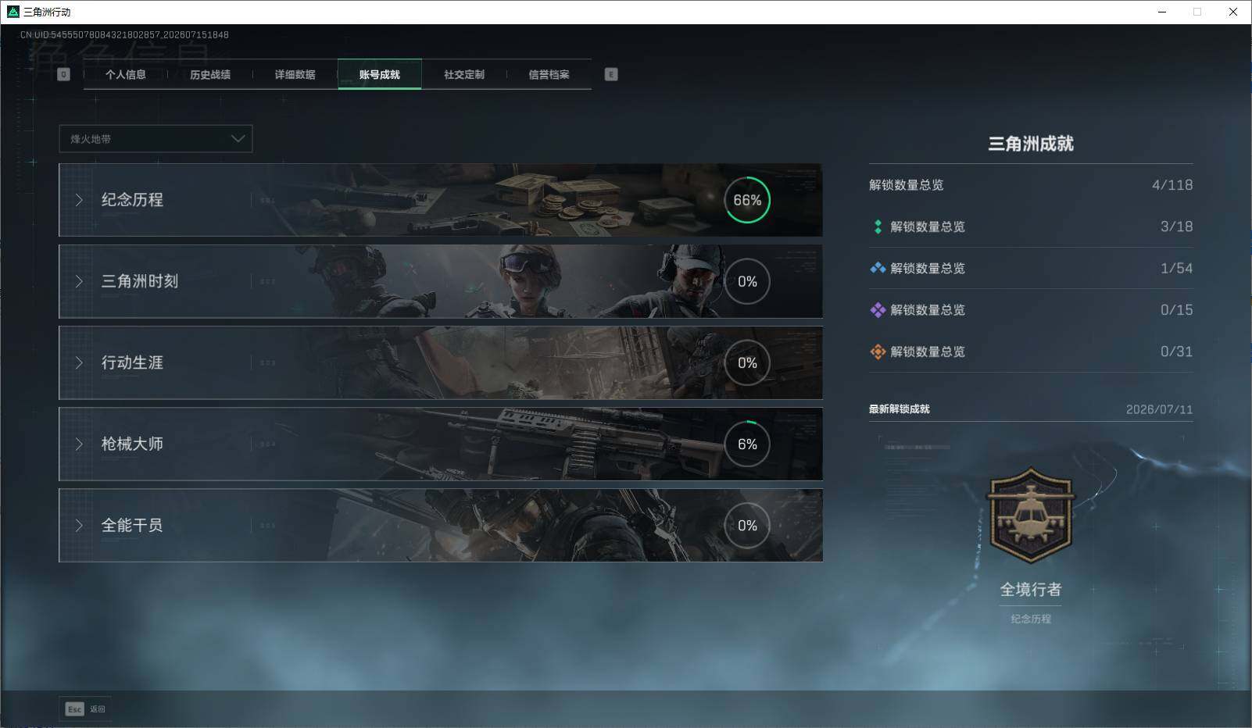The height and width of the screenshot is (728, 1252).
Task: Click the Q key hint icon left of tabs
Action: (64, 74)
